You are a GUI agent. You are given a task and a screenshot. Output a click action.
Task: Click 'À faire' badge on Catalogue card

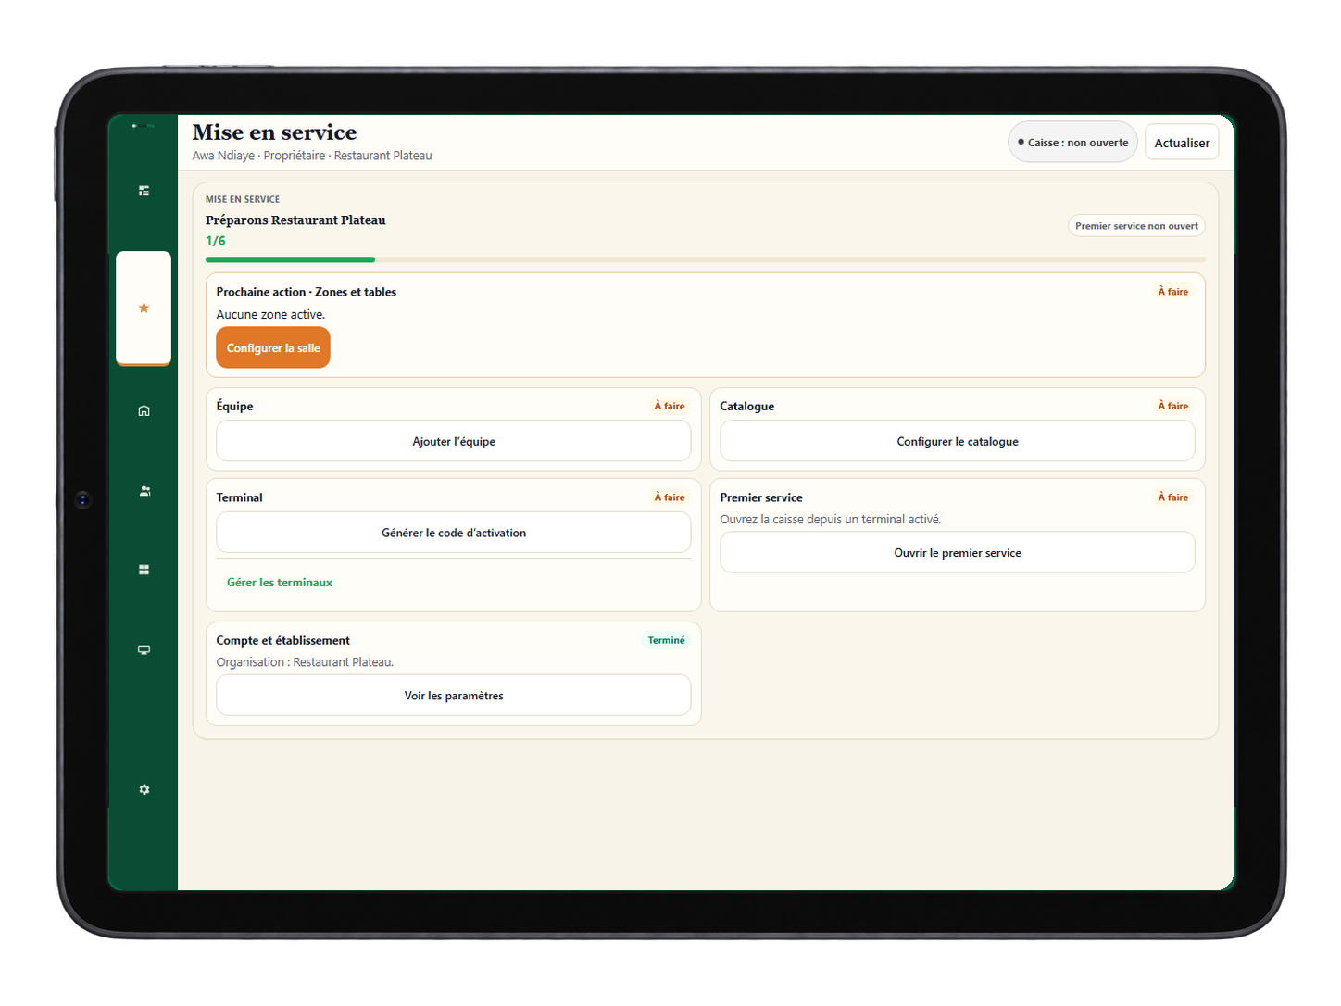click(1172, 406)
